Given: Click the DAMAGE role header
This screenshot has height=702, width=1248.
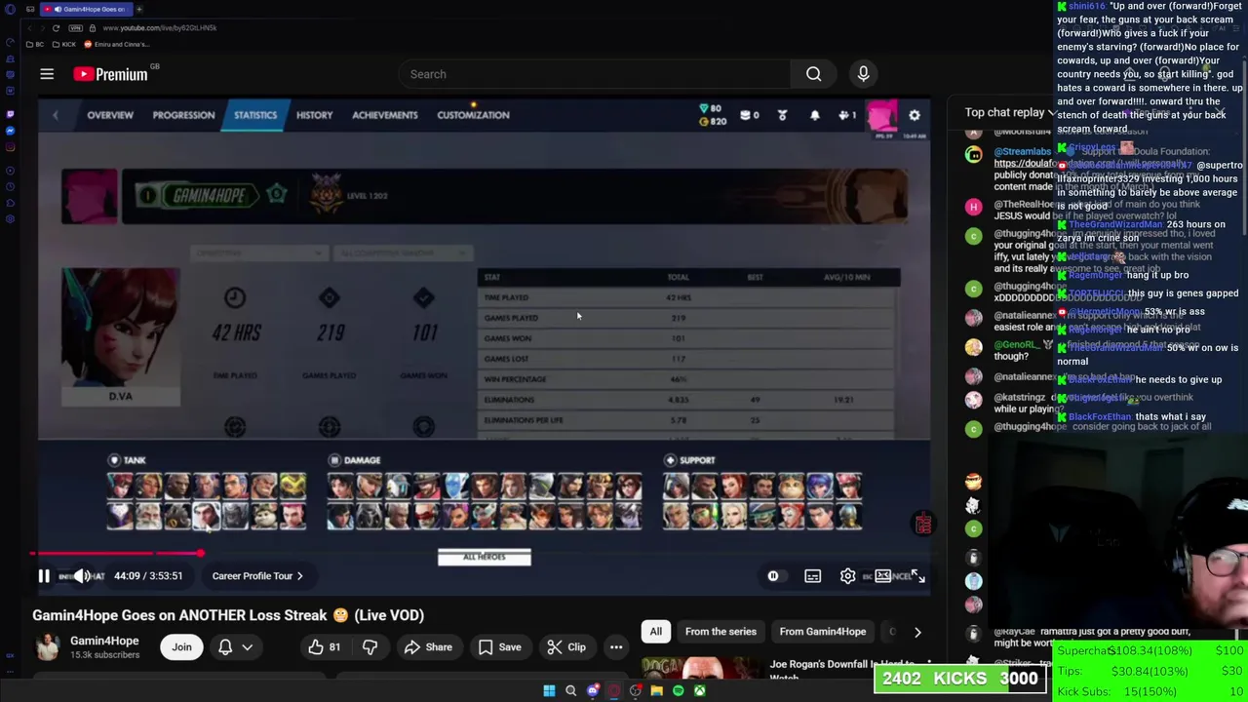Looking at the screenshot, I should (355, 460).
